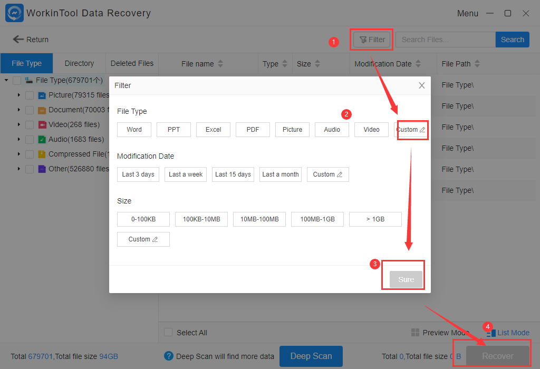
Task: Choose Custom modification date filter
Action: [328, 174]
